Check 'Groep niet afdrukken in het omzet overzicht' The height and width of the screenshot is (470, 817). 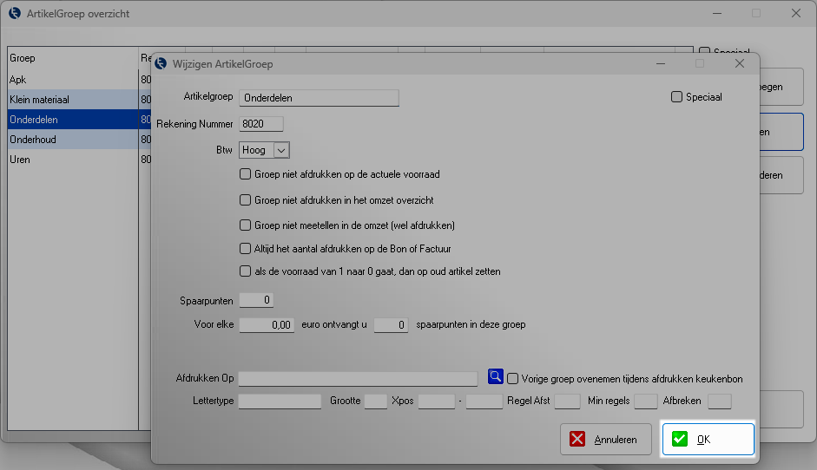245,200
